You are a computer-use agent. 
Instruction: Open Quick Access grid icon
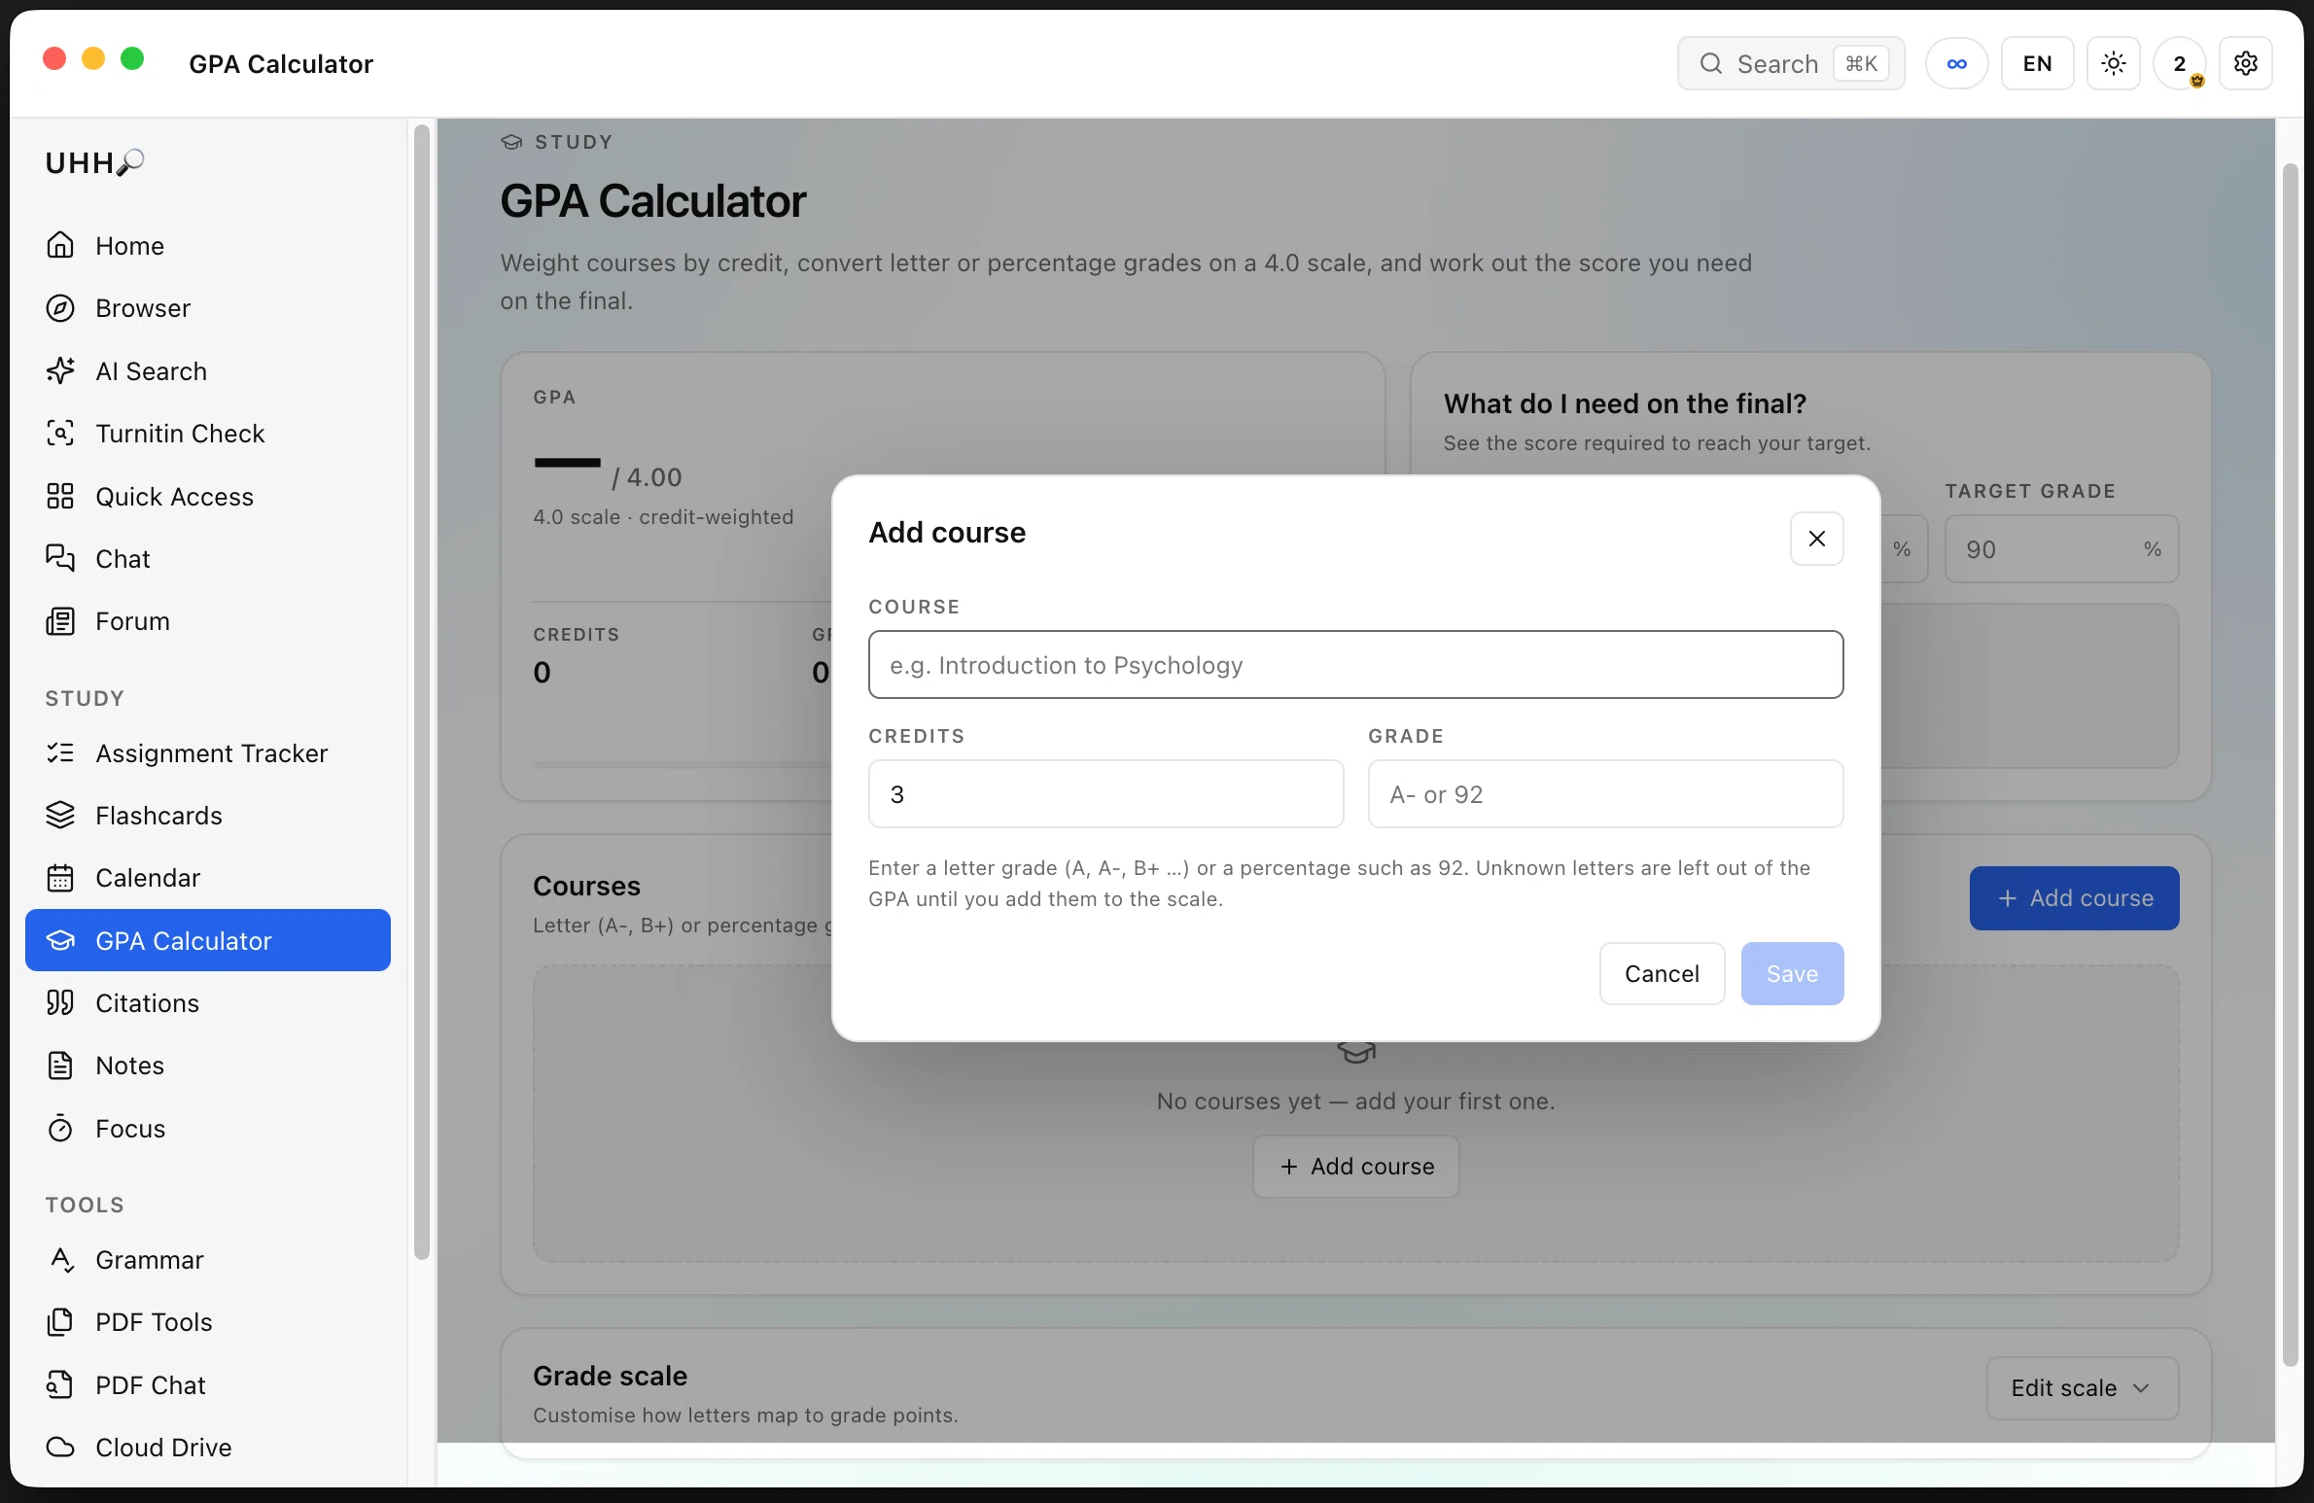coord(60,496)
